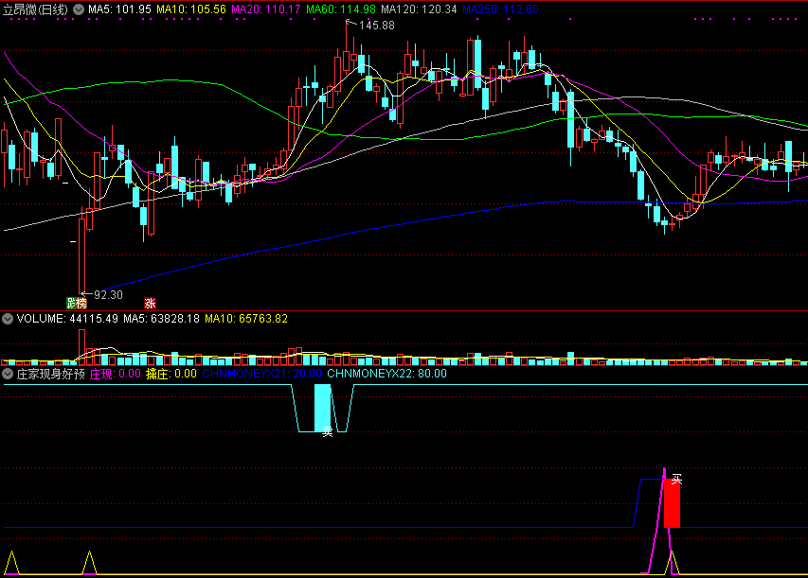Expand the VOLUME indicator panel menu
808x578 pixels.
8,319
